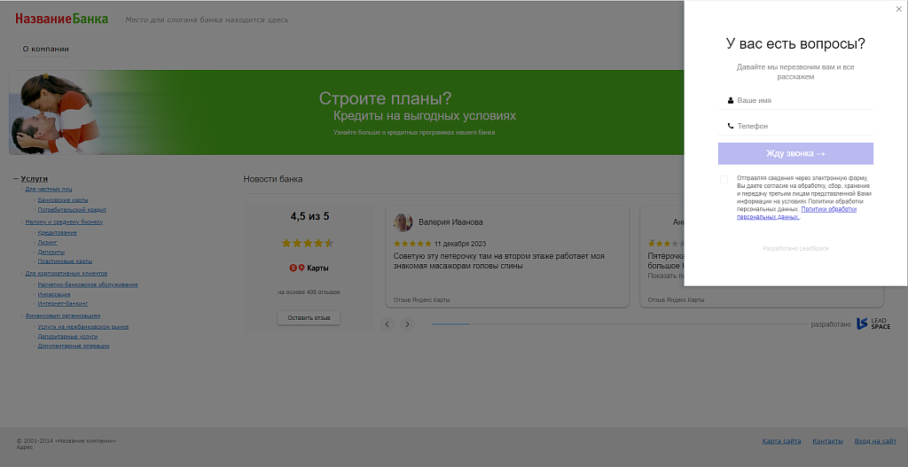The image size is (908, 467).
Task: Check the personal data consent checkbox
Action: click(724, 180)
